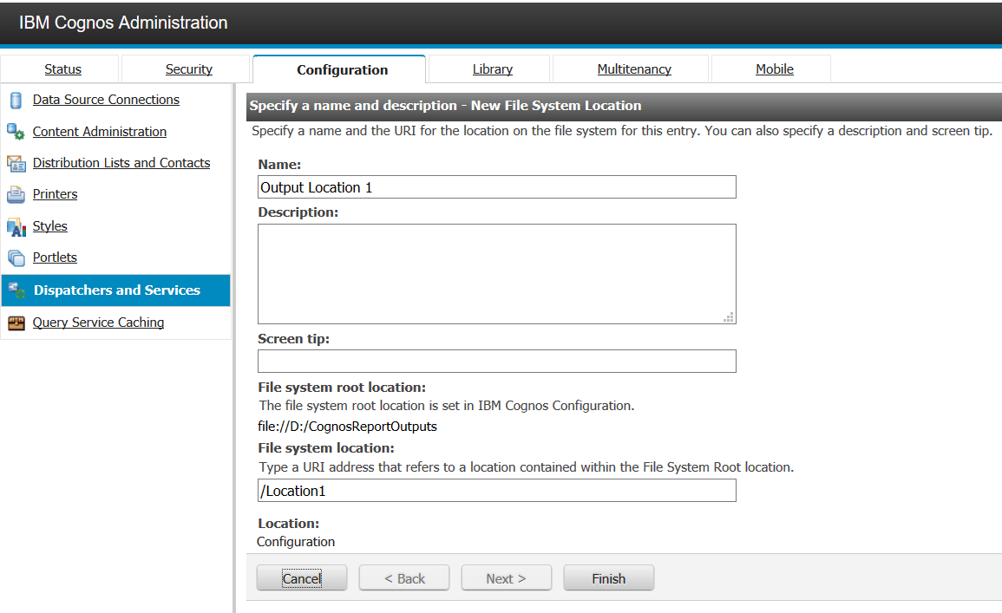Click the Name field containing Output Location 1

496,187
